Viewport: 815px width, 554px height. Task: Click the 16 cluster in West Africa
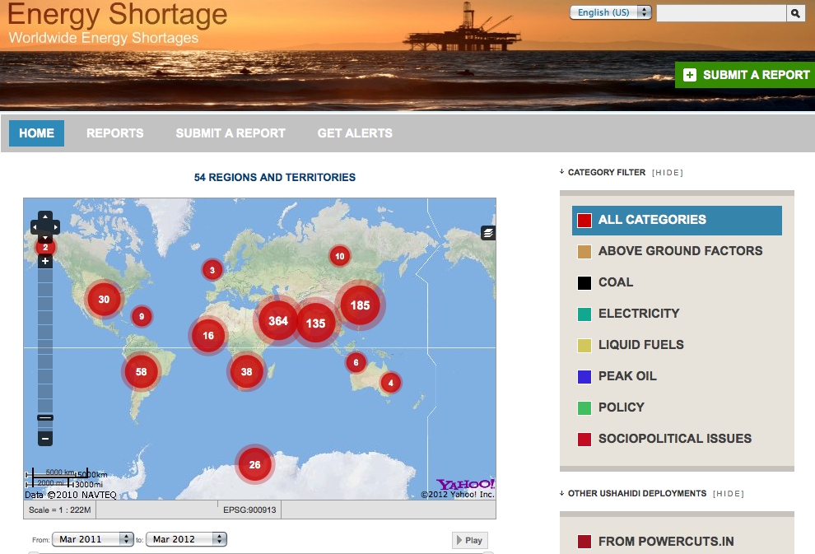click(208, 336)
